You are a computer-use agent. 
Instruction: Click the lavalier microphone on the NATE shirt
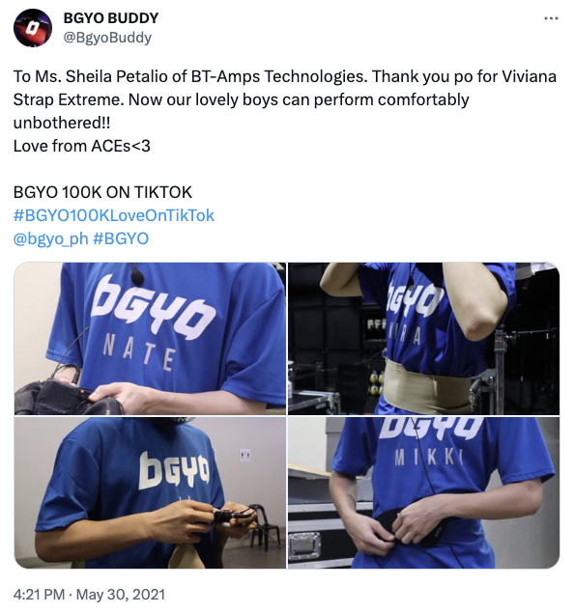137,276
